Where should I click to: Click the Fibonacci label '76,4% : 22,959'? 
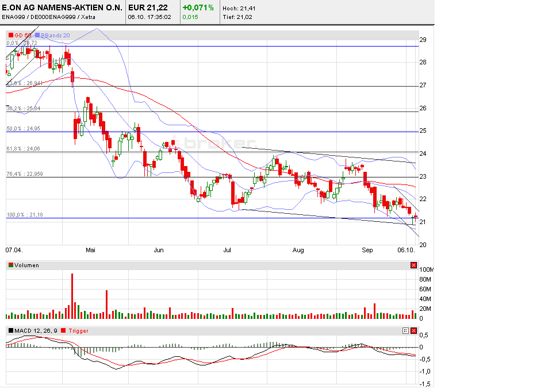coord(25,174)
